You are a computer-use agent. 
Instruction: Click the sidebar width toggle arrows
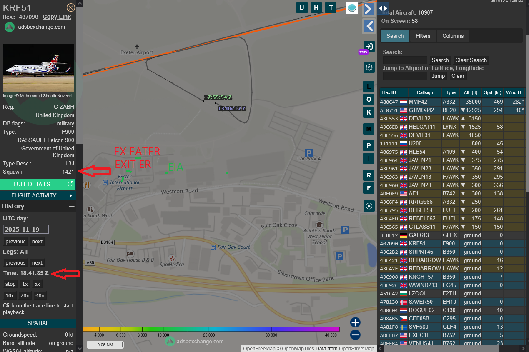(383, 8)
